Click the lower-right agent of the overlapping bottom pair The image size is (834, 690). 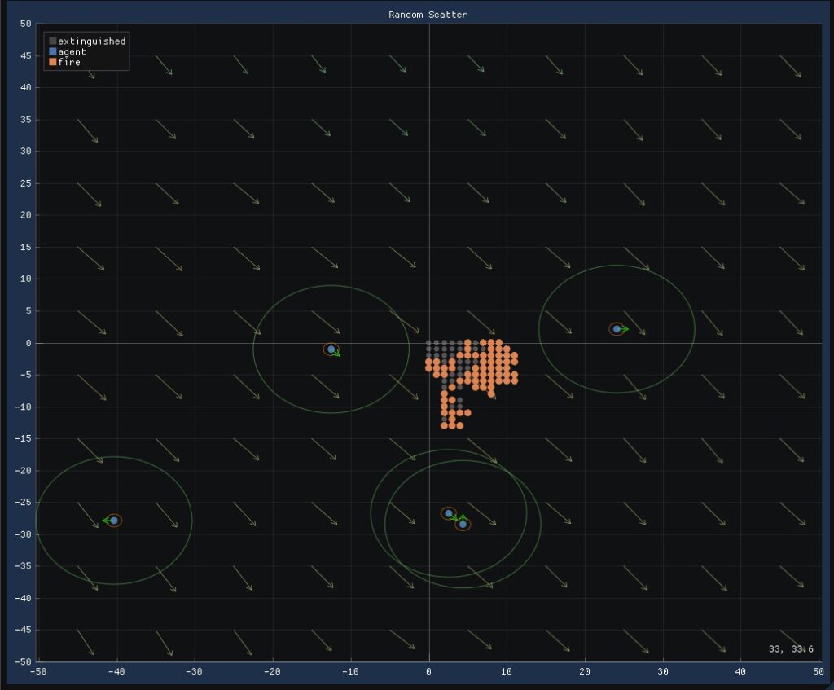click(463, 524)
